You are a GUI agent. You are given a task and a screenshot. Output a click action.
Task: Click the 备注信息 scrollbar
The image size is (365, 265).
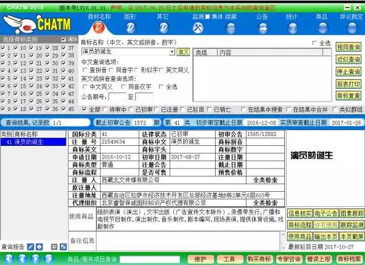pos(283,241)
